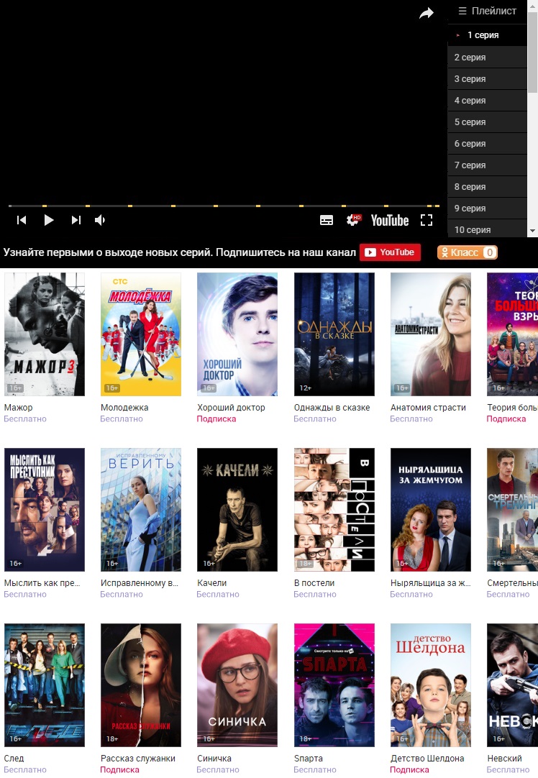Skip to the next episode

[x=76, y=220]
